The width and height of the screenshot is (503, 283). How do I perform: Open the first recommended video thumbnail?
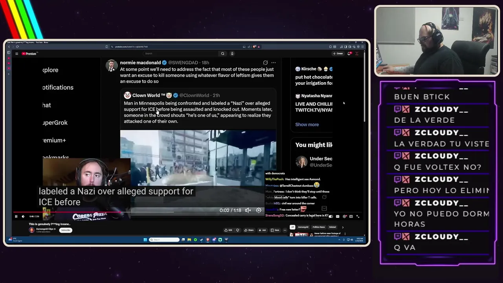tap(301, 234)
